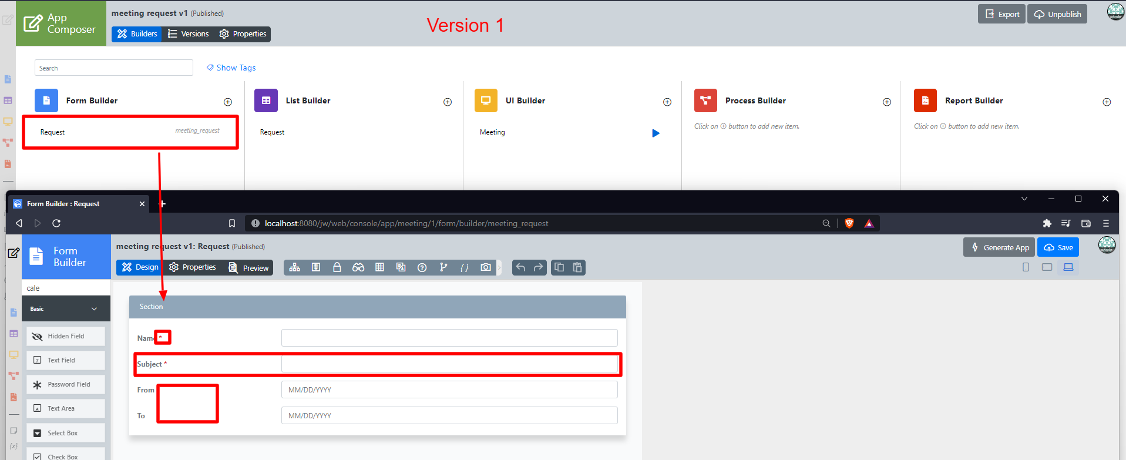This screenshot has width=1126, height=460.
Task: Click the To date field
Action: (449, 415)
